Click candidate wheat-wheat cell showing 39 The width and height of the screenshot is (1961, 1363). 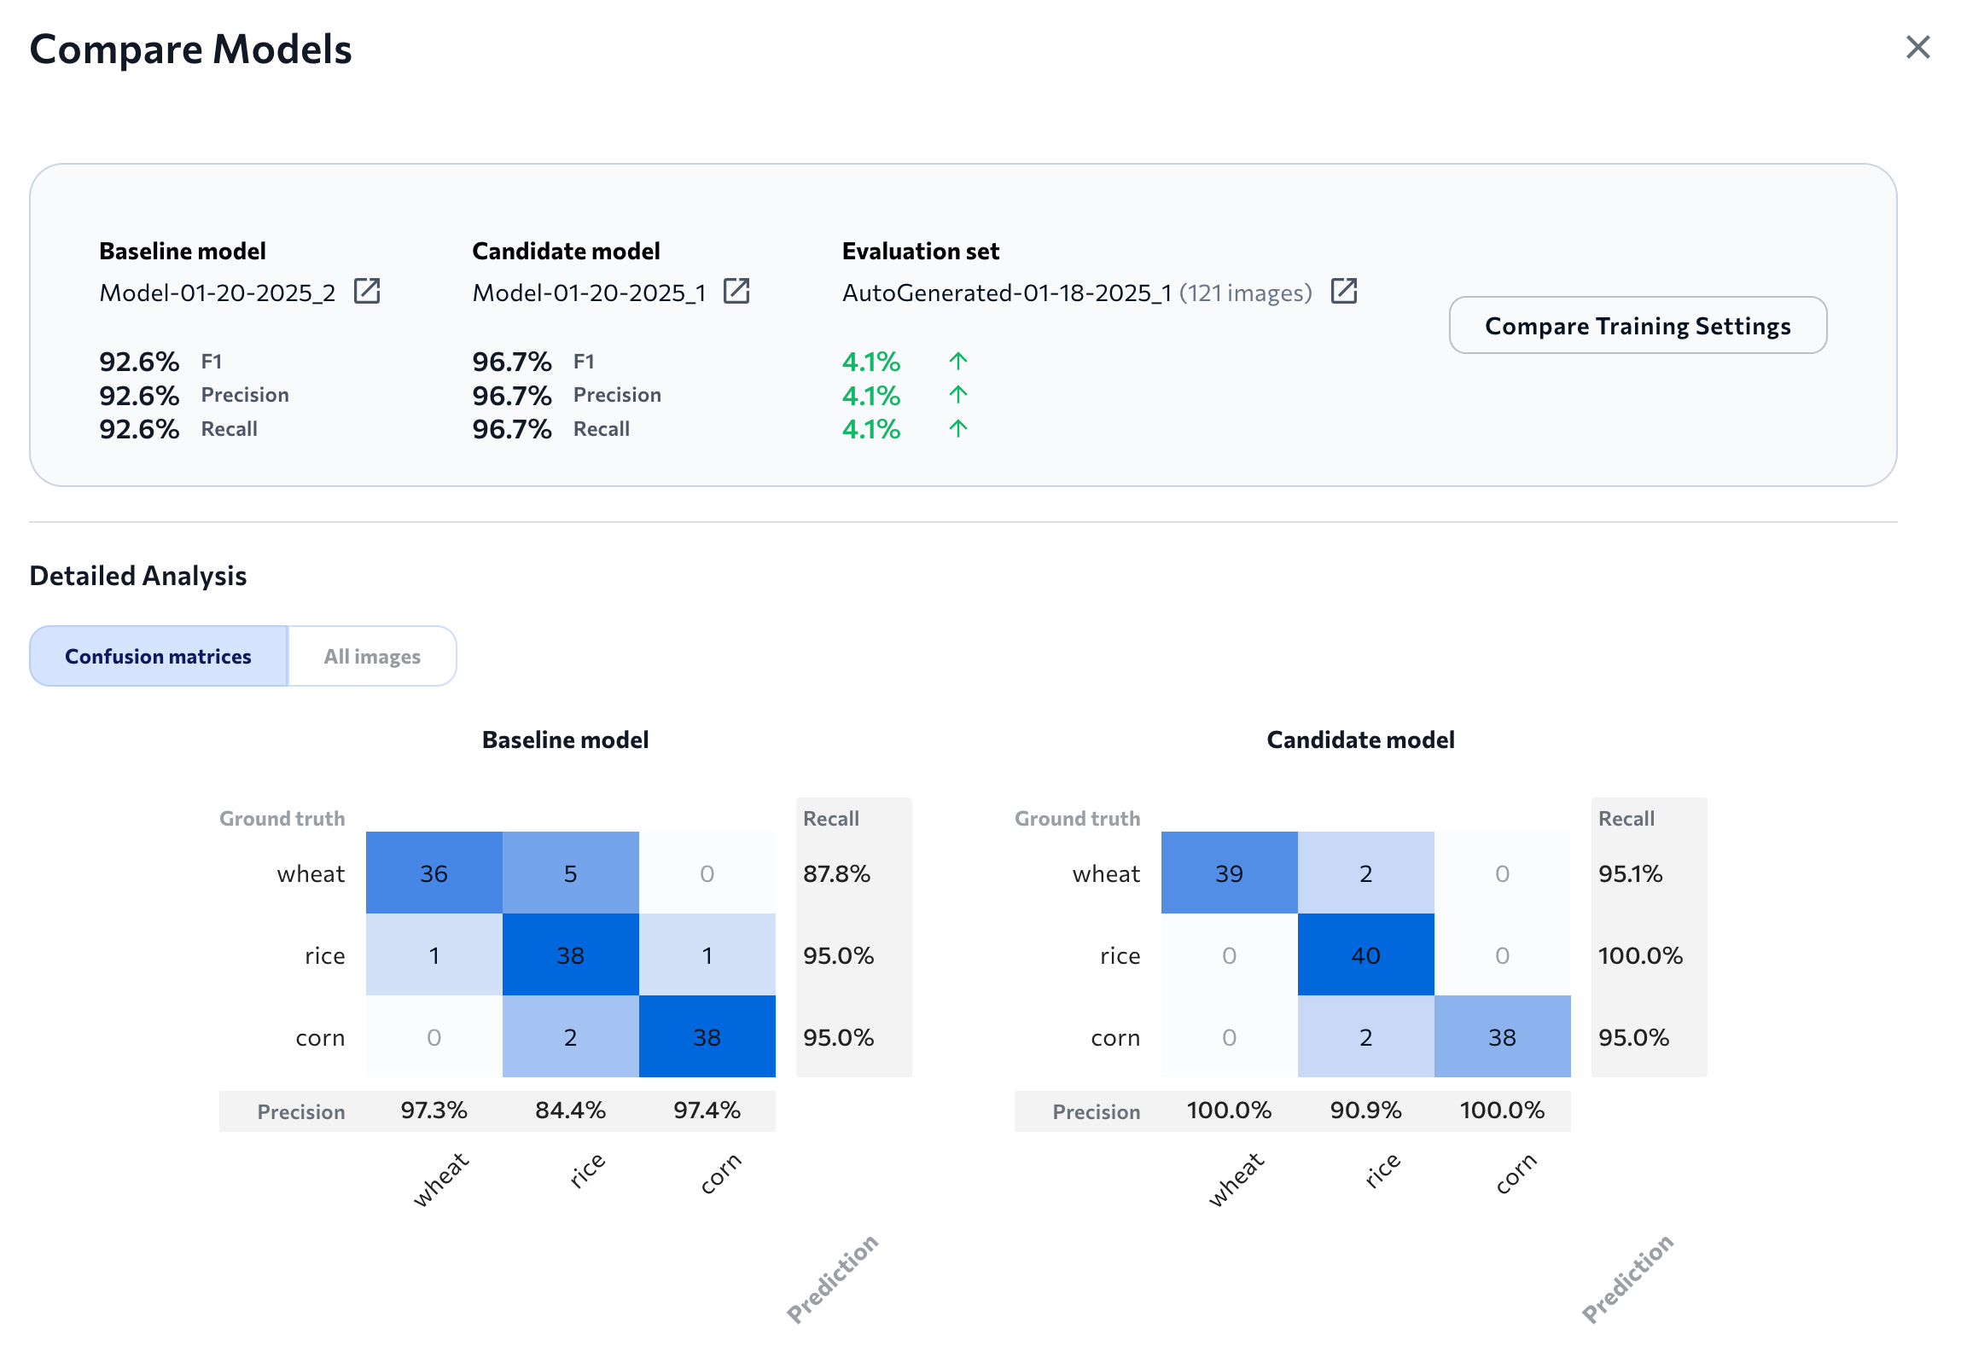(1229, 873)
